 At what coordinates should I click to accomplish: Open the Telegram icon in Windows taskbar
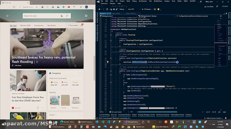tap(203, 127)
